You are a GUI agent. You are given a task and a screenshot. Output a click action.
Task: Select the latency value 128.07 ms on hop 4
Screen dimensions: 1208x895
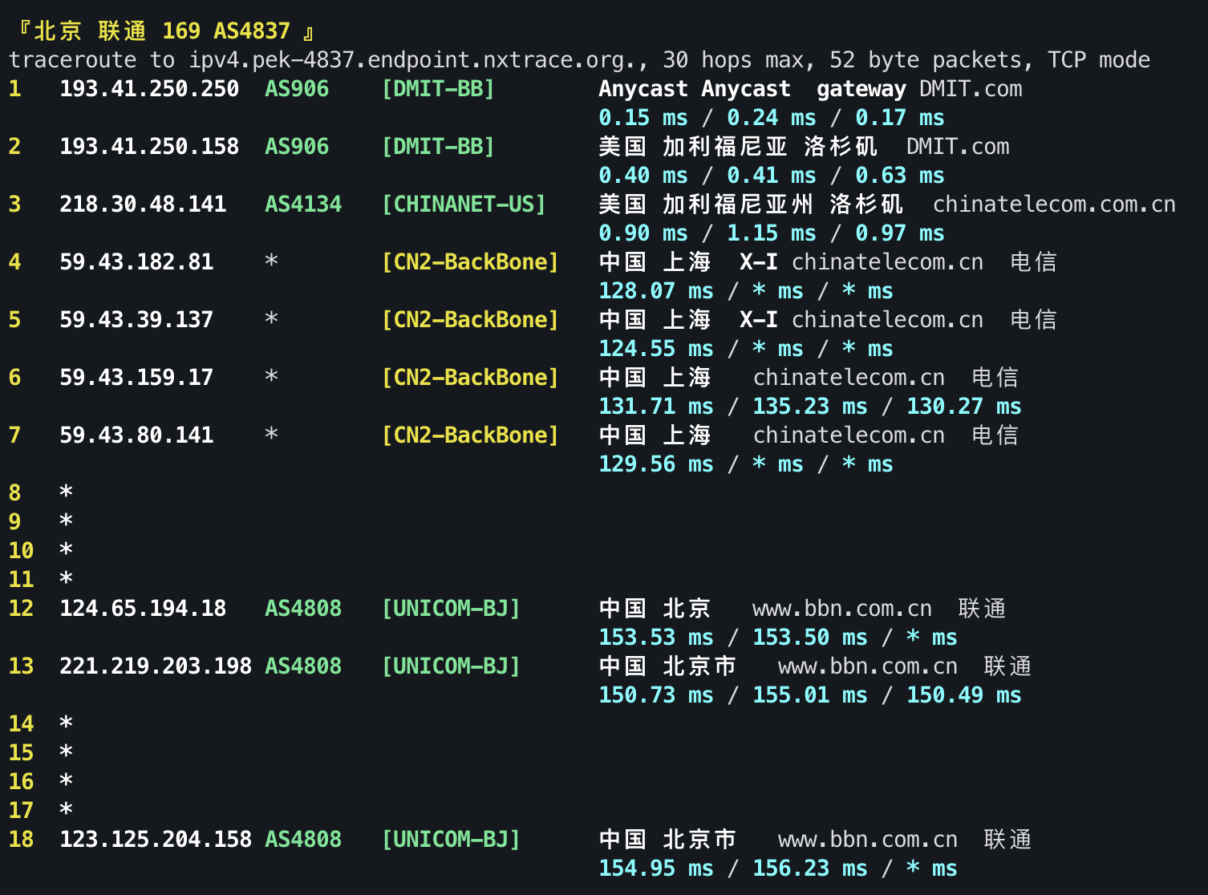[x=655, y=291]
